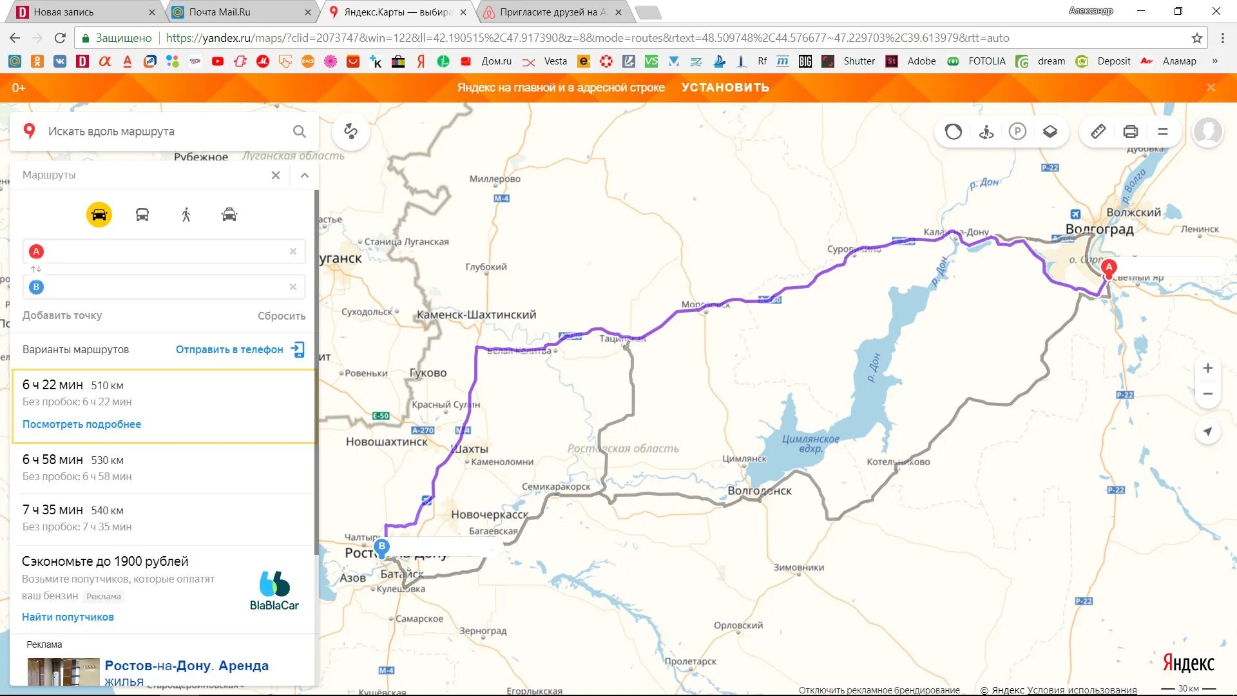Switch to the Яндекс.Карты tab
Image resolution: width=1237 pixels, height=696 pixels.
coord(398,12)
